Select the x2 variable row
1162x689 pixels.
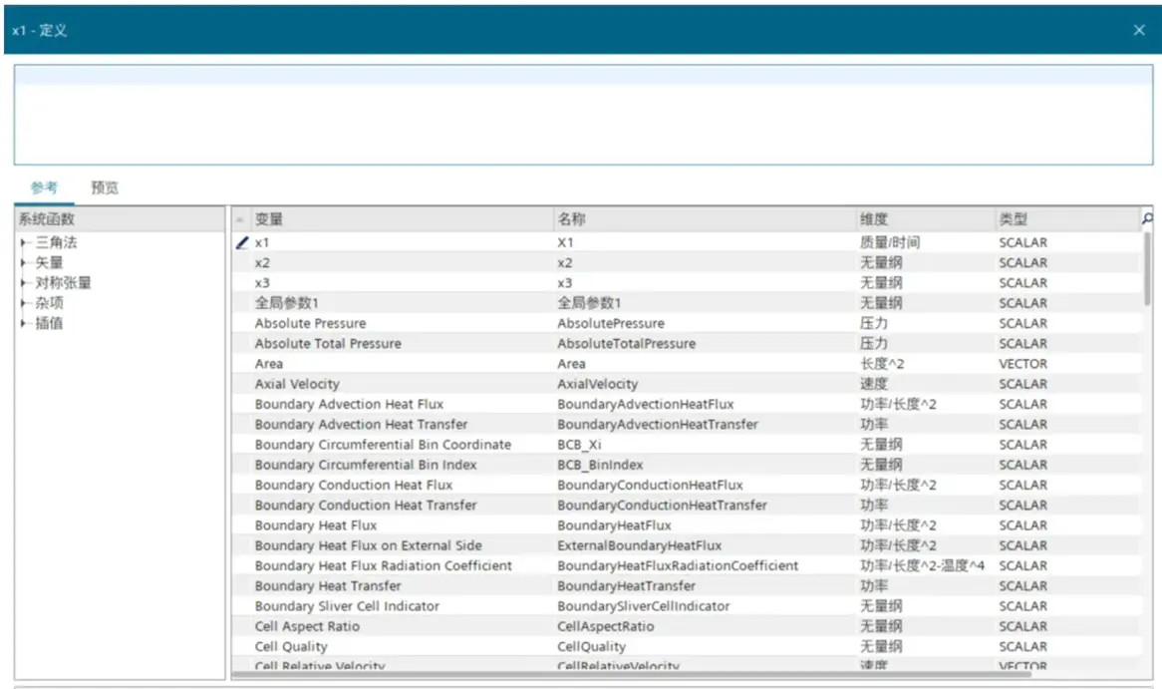(x=687, y=262)
